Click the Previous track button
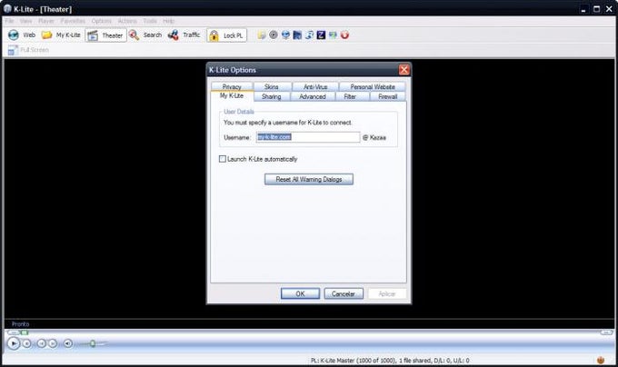 pos(42,343)
